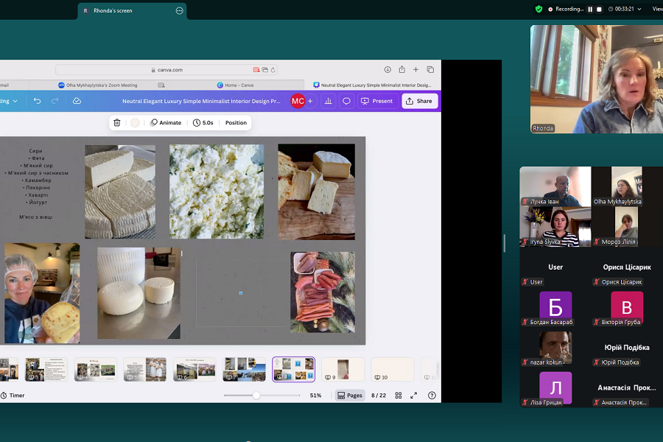Click the trash delete icon in Canva toolbar
The width and height of the screenshot is (663, 442).
pyautogui.click(x=117, y=123)
